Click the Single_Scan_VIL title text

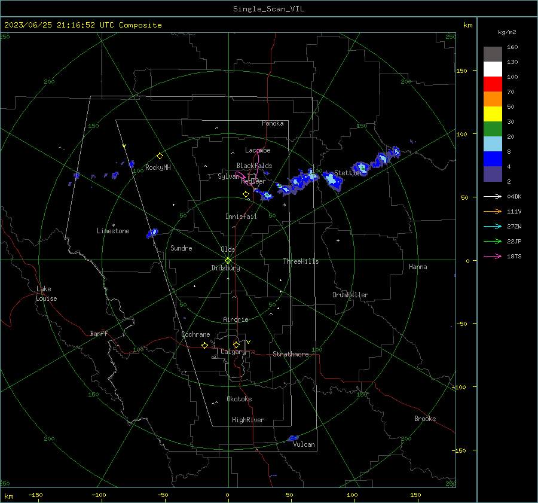(268, 9)
